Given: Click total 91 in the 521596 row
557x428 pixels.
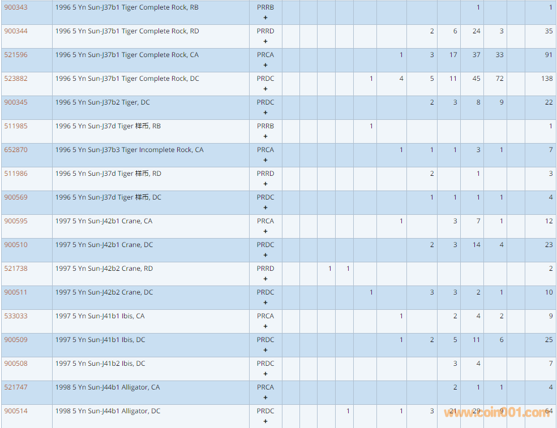Looking at the screenshot, I should pyautogui.click(x=549, y=55).
